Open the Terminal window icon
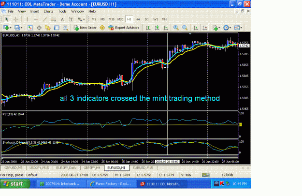 (57, 28)
